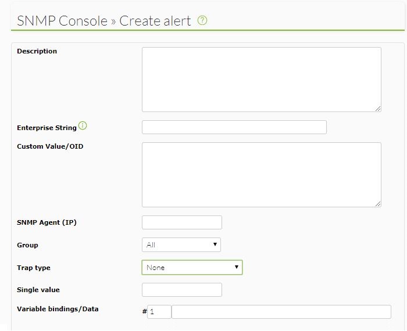
Task: Click the Variable bindings/Data value field
Action: click(281, 312)
